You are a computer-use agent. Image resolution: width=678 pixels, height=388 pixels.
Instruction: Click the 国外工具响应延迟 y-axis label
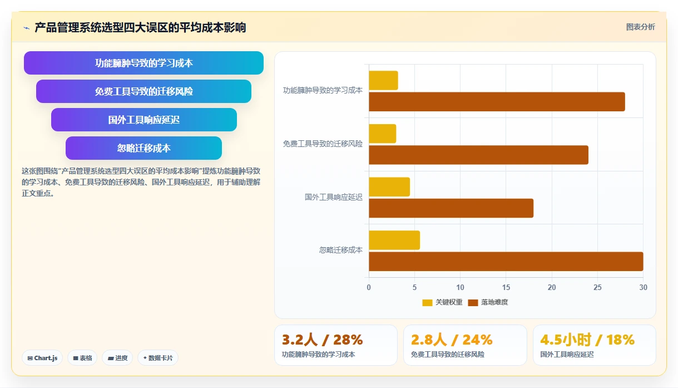334,197
